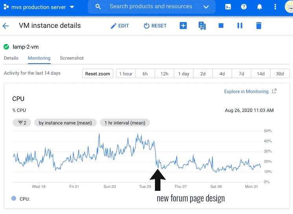Set time range to 6h

(145, 74)
